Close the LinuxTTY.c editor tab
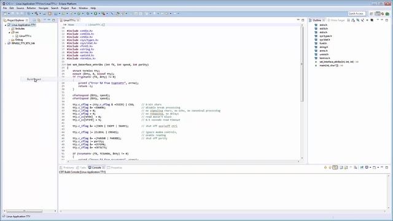The width and height of the screenshot is (393, 221). tap(78, 20)
